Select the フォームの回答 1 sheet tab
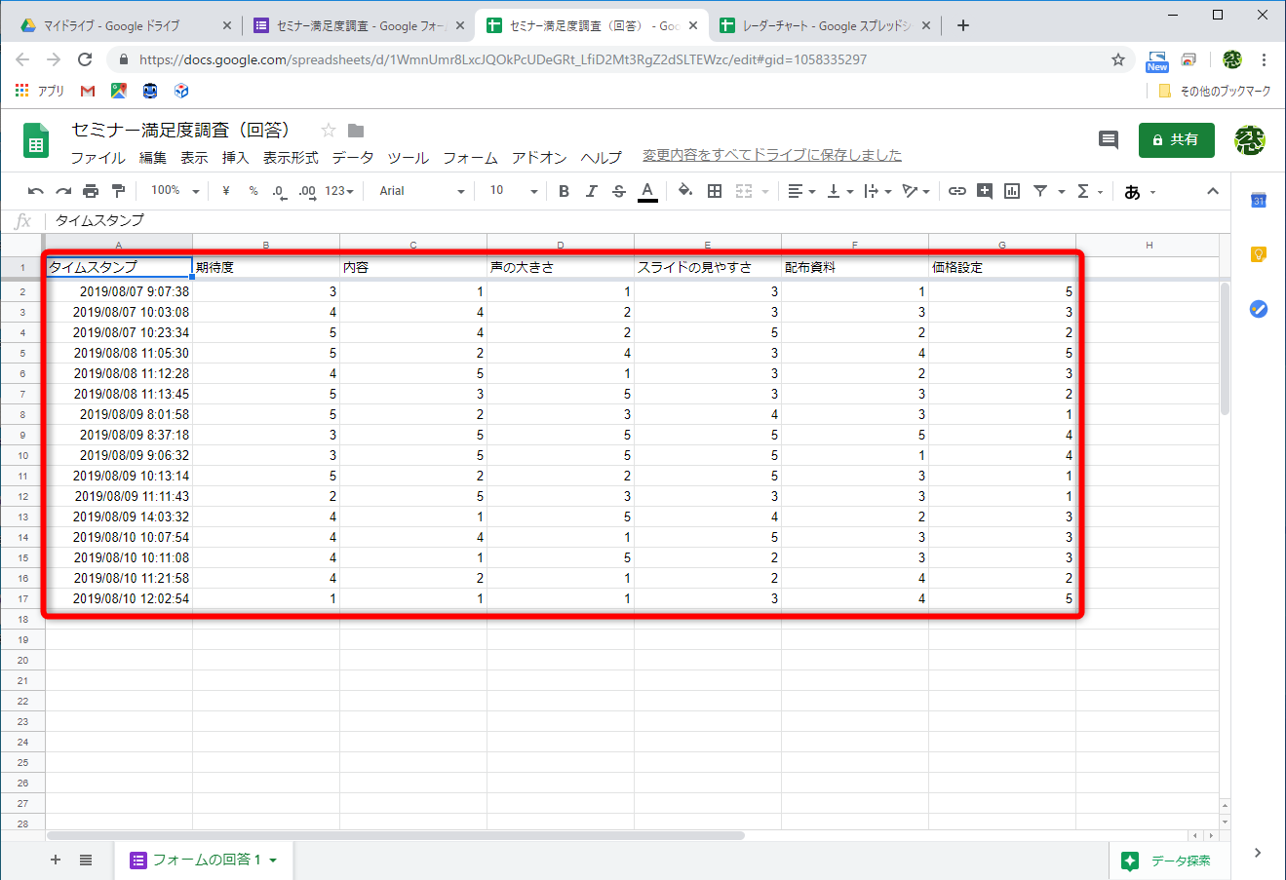 [204, 860]
